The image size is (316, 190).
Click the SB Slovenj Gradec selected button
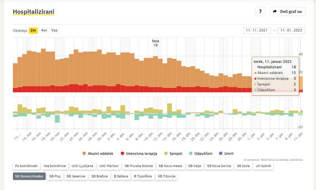pyautogui.click(x=29, y=176)
